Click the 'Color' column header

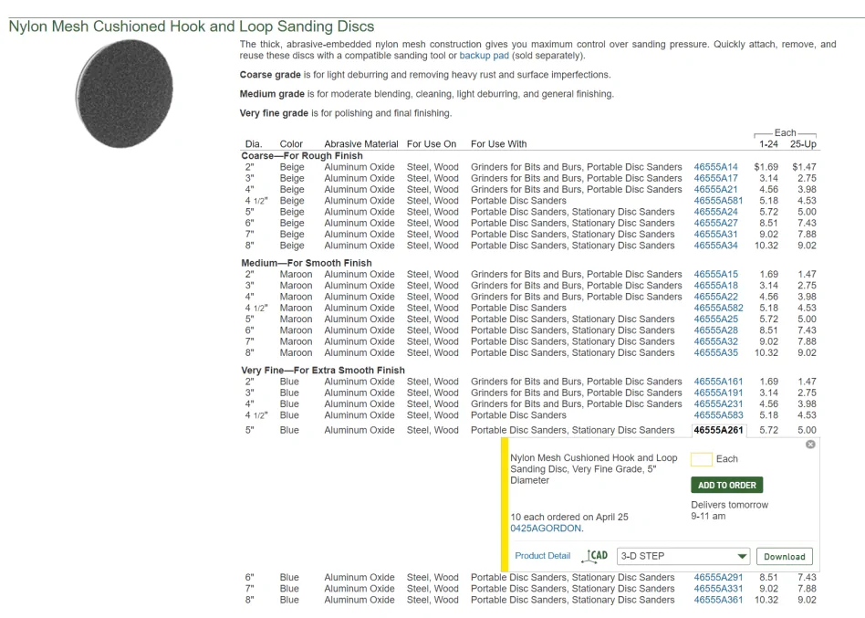tap(291, 144)
